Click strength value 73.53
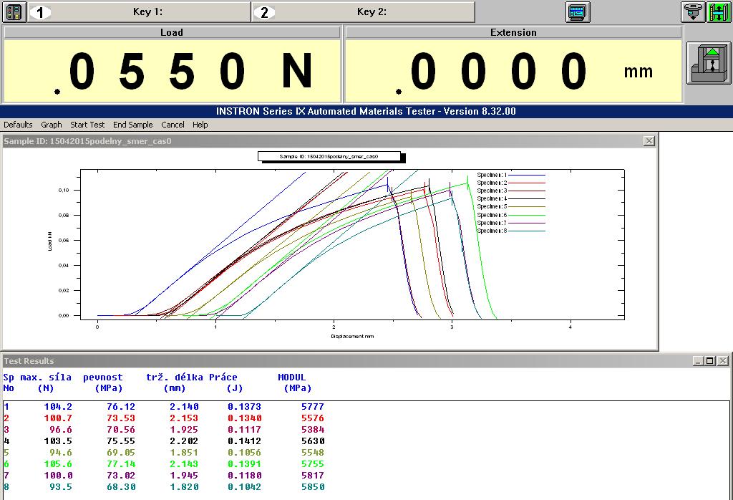 120,418
